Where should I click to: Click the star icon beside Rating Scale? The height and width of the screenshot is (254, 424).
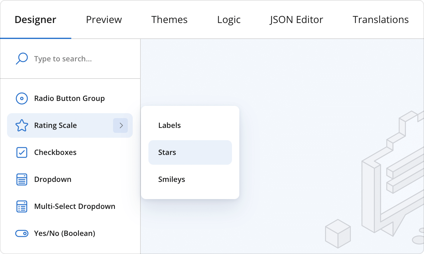(x=22, y=125)
